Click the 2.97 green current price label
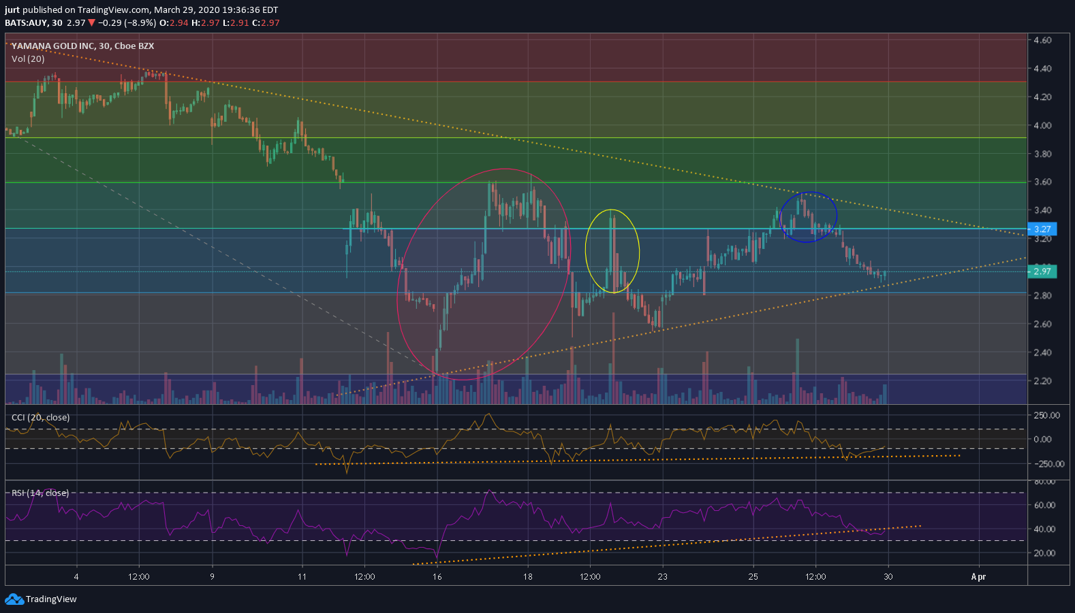1075x613 pixels. coord(1042,271)
